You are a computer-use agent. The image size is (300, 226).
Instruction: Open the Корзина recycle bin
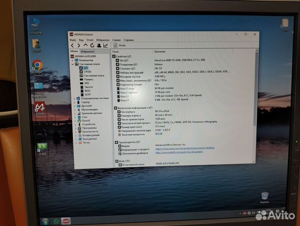point(264,198)
